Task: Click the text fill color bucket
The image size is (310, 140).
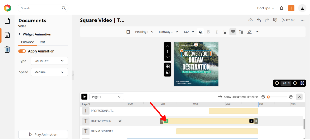Action: [x=200, y=32]
